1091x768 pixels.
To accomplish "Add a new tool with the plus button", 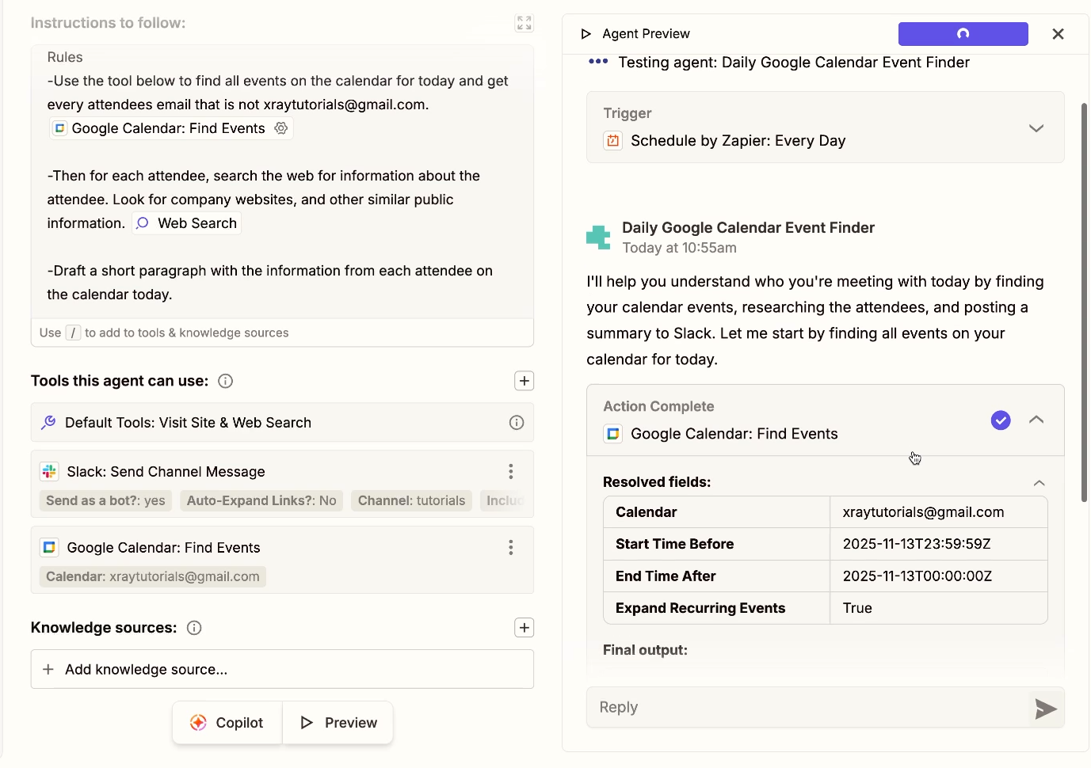I will pyautogui.click(x=525, y=382).
